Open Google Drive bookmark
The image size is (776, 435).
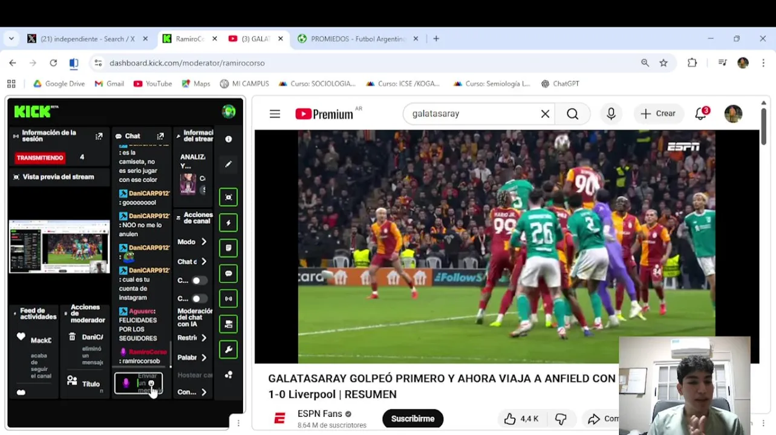(x=59, y=84)
